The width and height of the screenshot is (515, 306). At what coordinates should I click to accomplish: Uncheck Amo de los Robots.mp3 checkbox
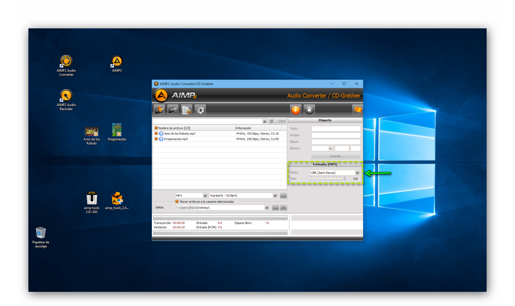tap(156, 133)
